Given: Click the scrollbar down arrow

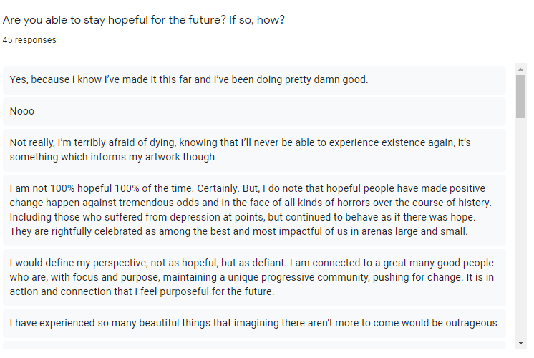Looking at the screenshot, I should click(520, 343).
